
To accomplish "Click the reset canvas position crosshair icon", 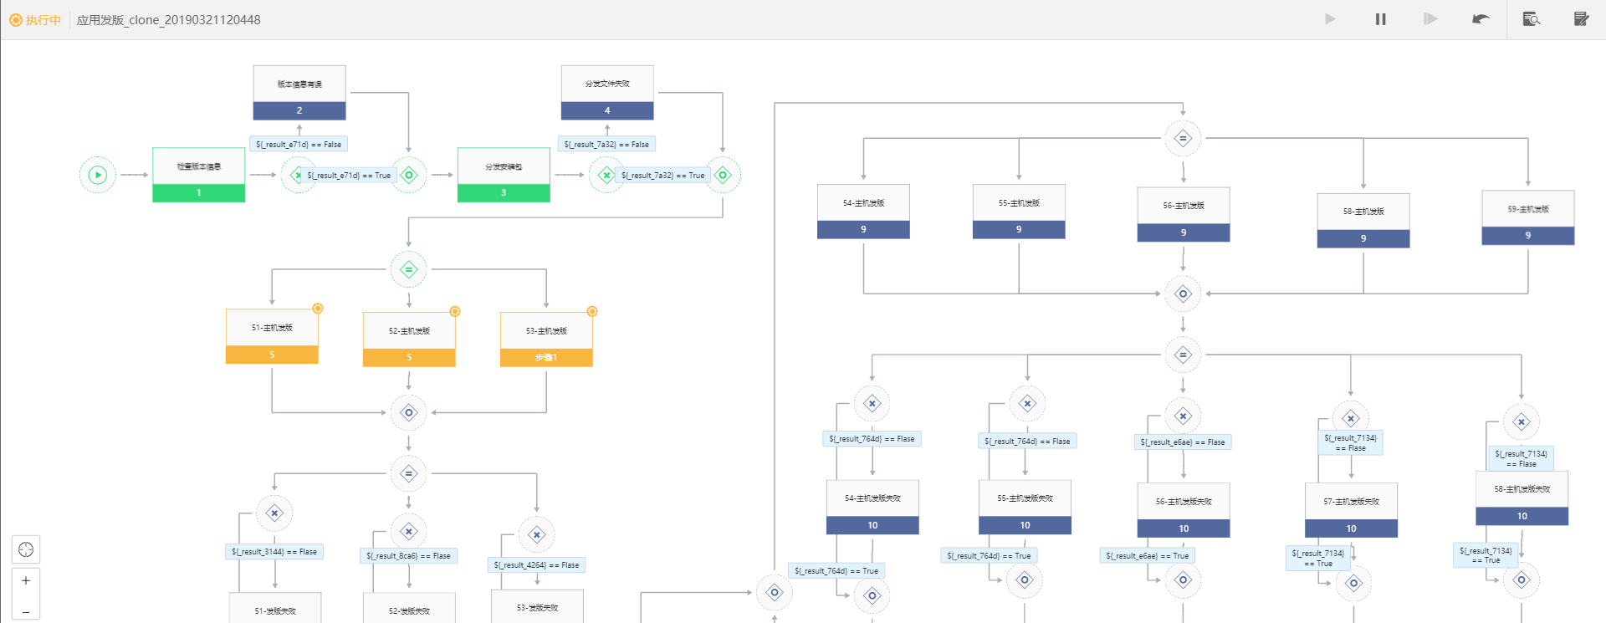I will (x=26, y=549).
